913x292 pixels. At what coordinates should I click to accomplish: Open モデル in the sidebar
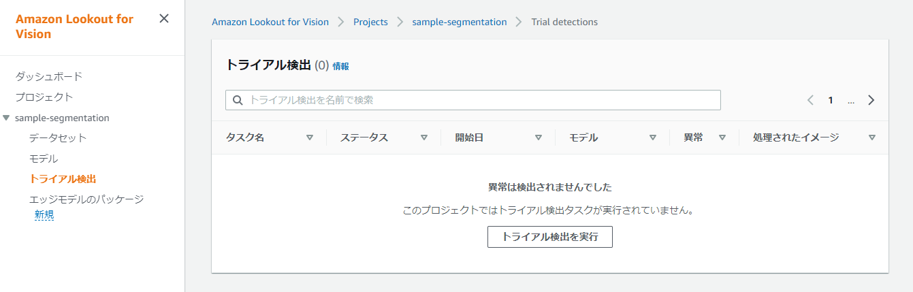tap(44, 159)
